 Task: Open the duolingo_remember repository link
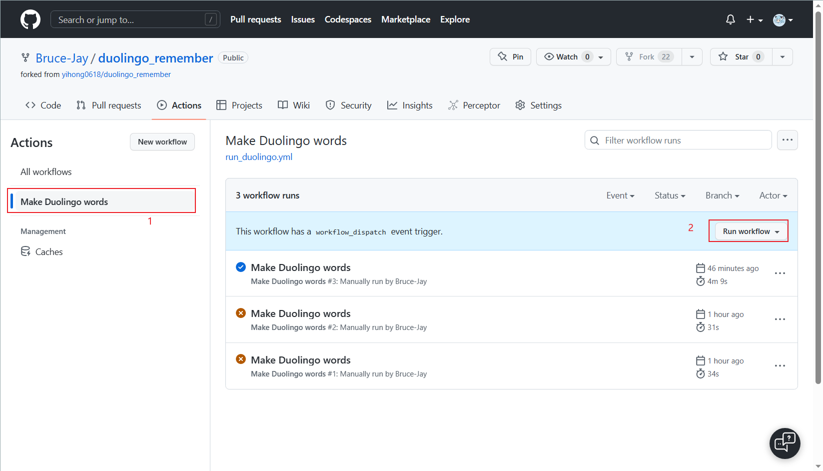tap(155, 58)
